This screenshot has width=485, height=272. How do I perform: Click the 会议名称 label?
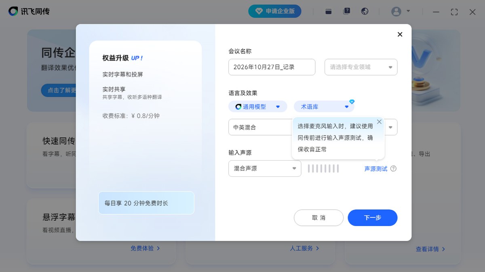tap(240, 51)
